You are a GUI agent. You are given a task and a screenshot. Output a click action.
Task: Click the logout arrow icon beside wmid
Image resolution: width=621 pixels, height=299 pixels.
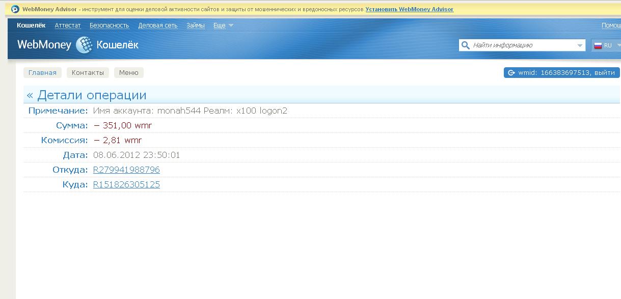[x=511, y=73]
